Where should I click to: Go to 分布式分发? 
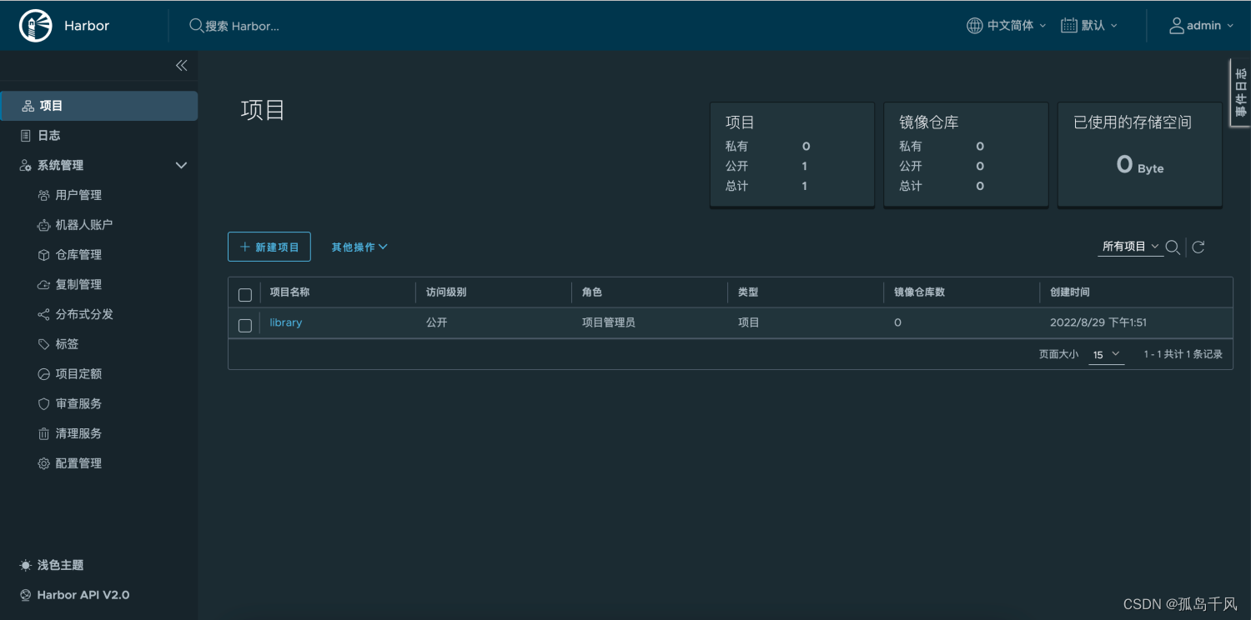[x=84, y=315]
